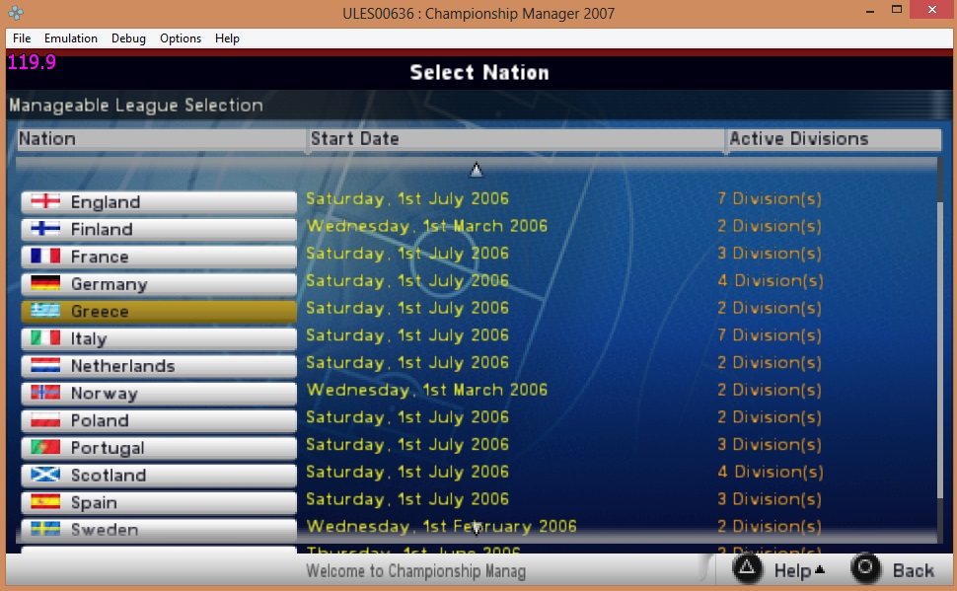Click the England flag icon
The image size is (957, 591).
(x=45, y=202)
